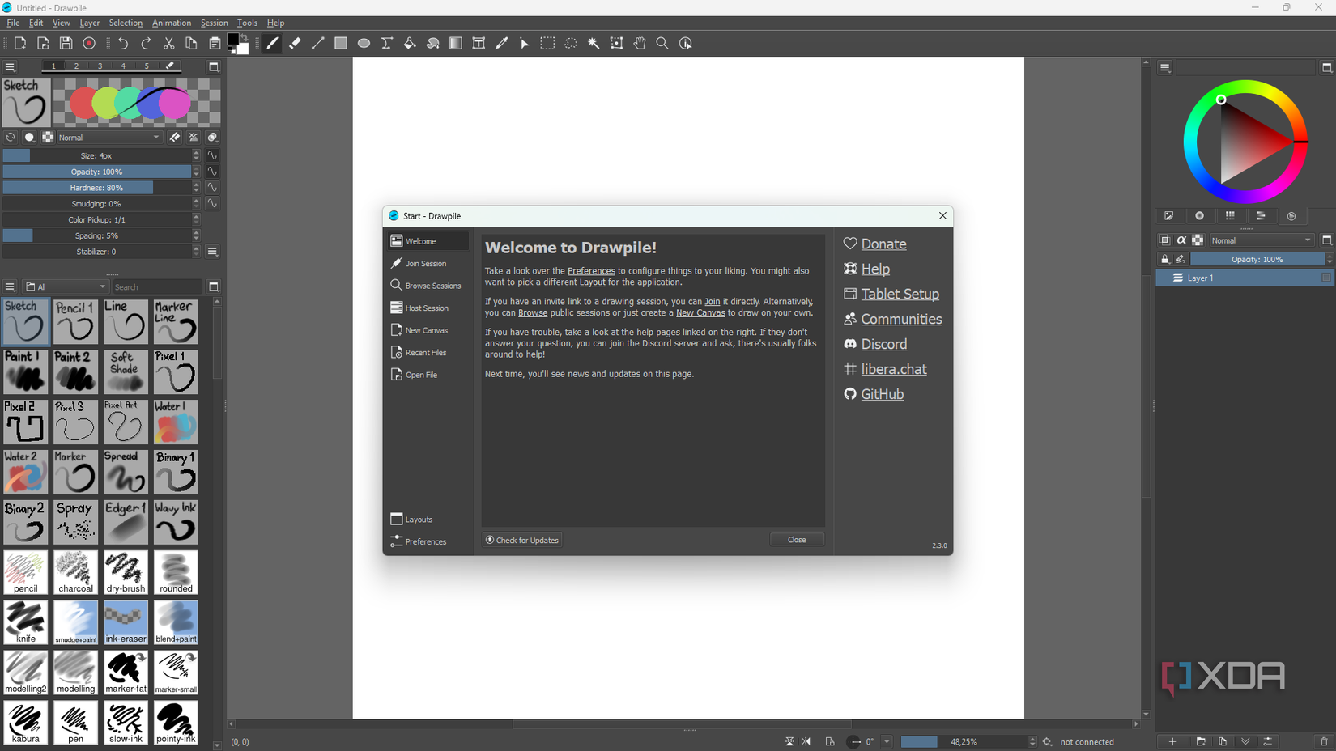Open the brush settings hamburger menu
Image resolution: width=1336 pixels, height=751 pixels.
tap(11, 67)
